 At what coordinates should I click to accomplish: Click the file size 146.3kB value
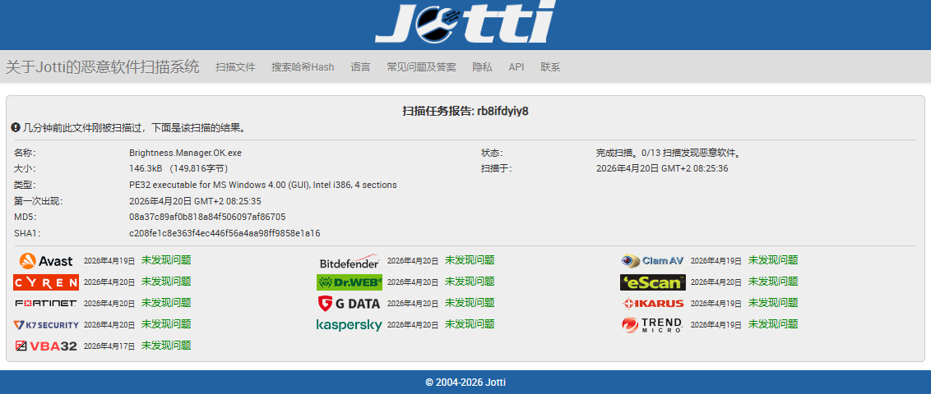[178, 168]
